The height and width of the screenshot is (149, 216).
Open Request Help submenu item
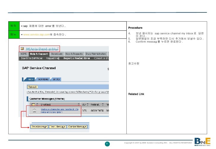click(x=53, y=58)
